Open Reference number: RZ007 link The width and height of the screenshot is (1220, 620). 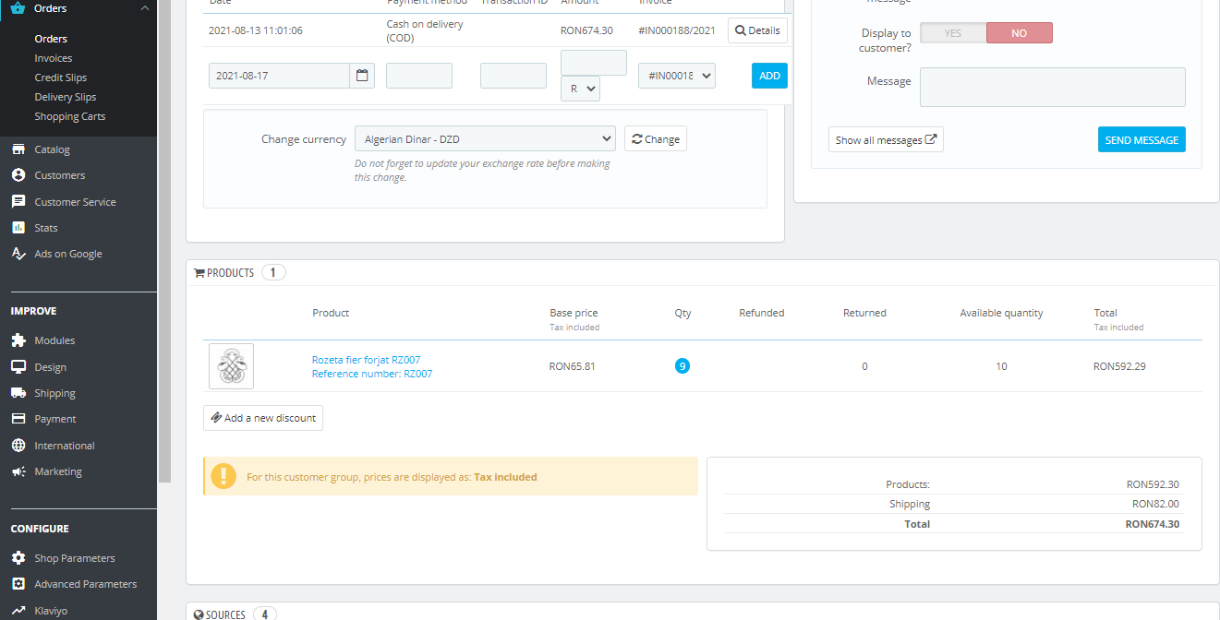(372, 374)
